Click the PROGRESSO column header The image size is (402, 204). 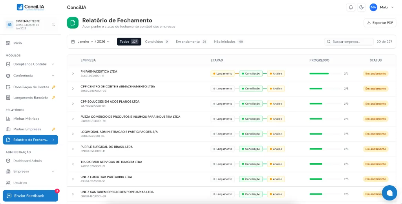(x=319, y=60)
